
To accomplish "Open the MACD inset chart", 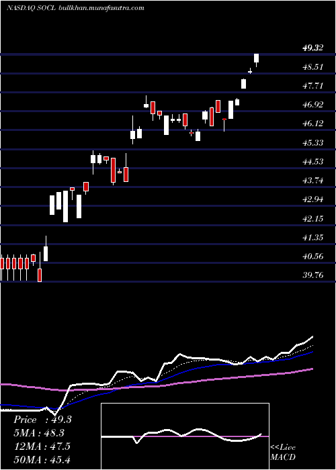I will click(185, 436).
